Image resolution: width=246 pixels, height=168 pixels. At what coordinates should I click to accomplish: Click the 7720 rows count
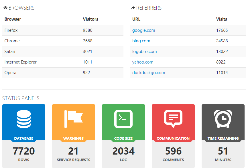[x=24, y=151]
